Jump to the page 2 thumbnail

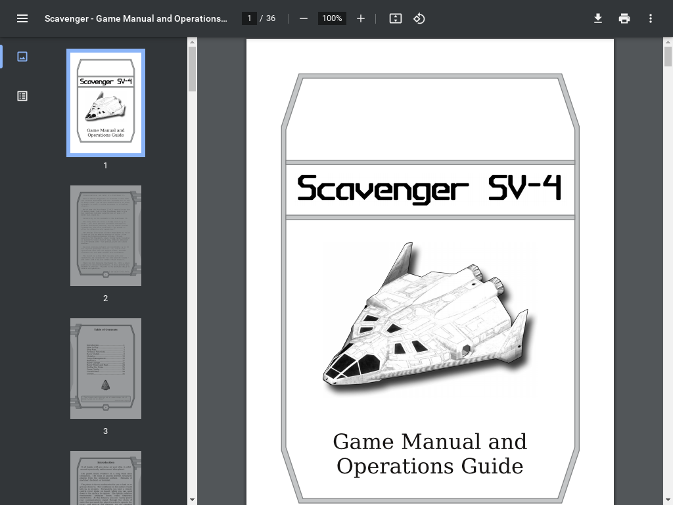[x=106, y=235]
